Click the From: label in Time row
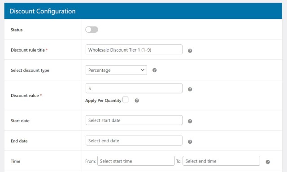Image resolution: width=287 pixels, height=172 pixels. 91,161
